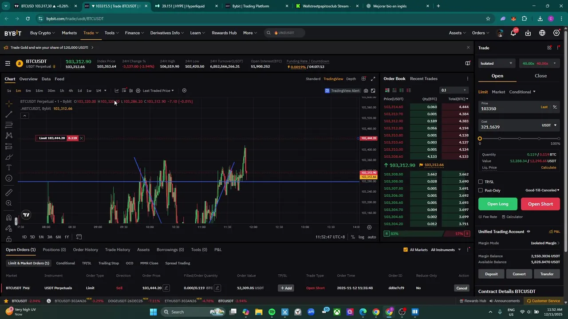Toggle the magnet snap mode
The width and height of the screenshot is (568, 319).
pos(9,218)
